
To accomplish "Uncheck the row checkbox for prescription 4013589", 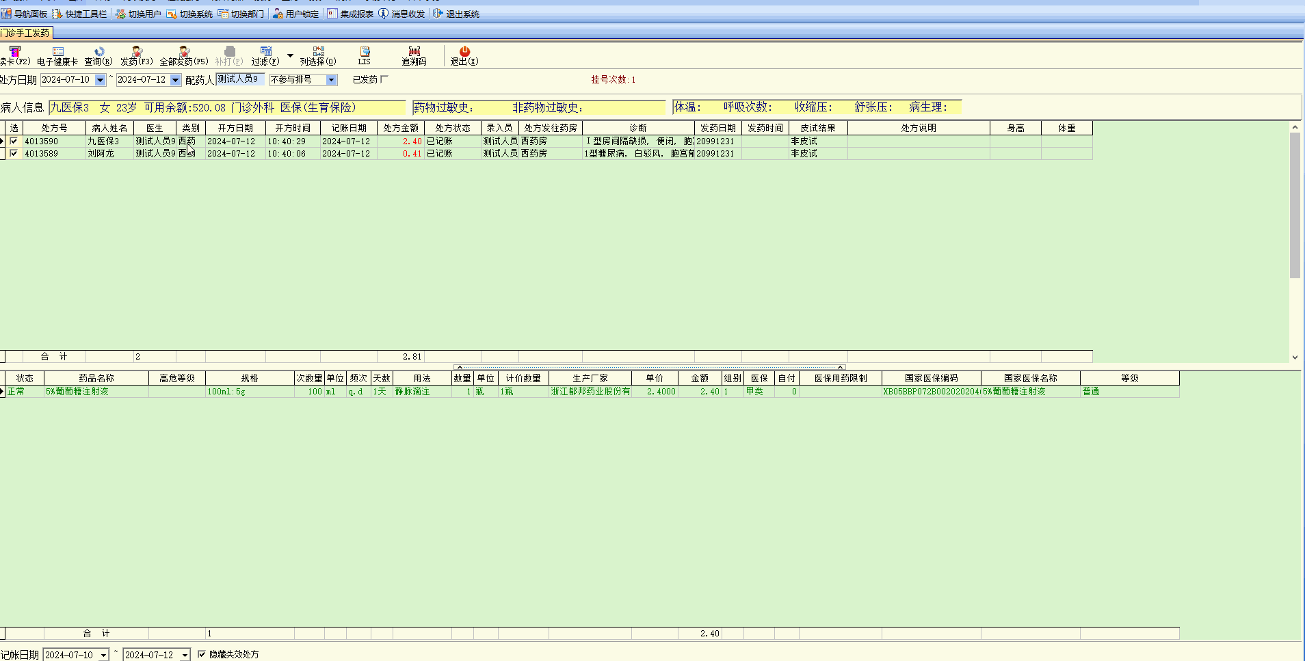I will click(x=14, y=153).
